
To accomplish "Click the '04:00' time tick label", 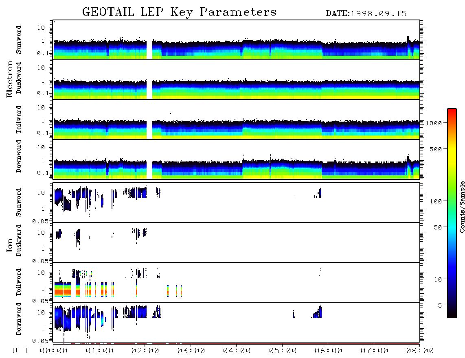I will [x=237, y=351].
